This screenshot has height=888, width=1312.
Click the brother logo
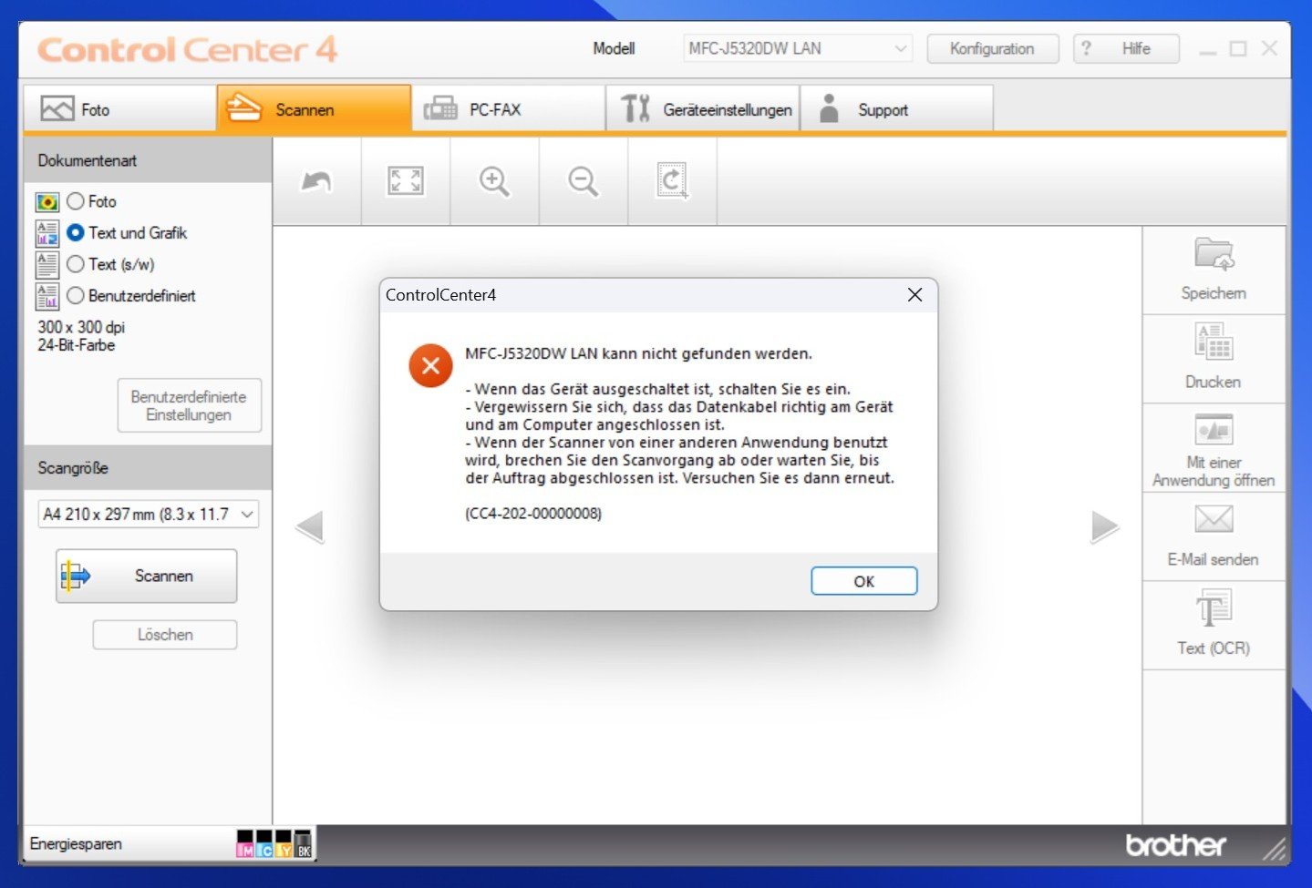click(1175, 845)
